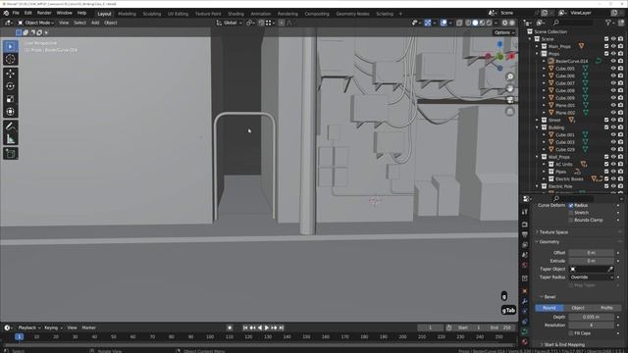628x353 pixels.
Task: Select the Annotate pencil tool
Action: pyautogui.click(x=11, y=126)
